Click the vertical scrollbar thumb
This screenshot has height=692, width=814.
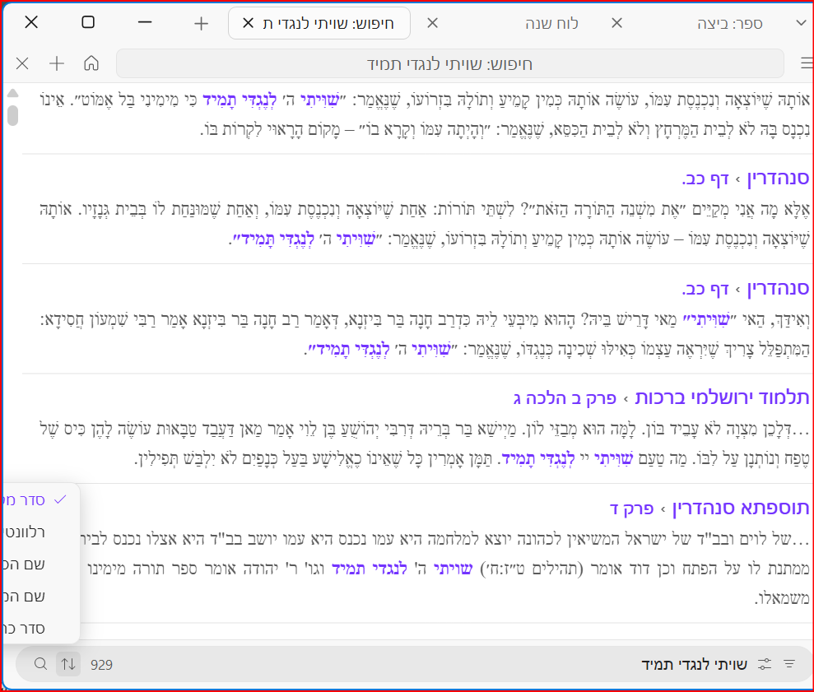13,115
